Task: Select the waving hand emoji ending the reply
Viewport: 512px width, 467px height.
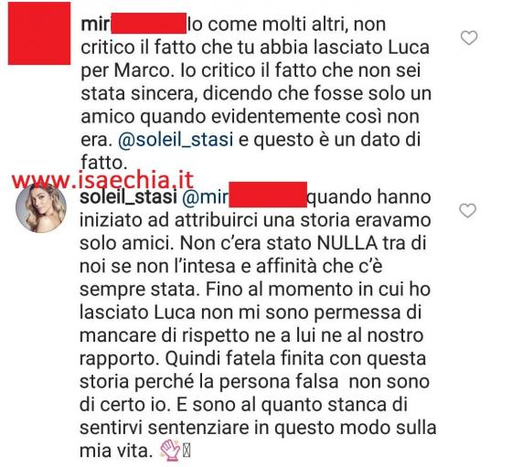Action: pyautogui.click(x=170, y=450)
